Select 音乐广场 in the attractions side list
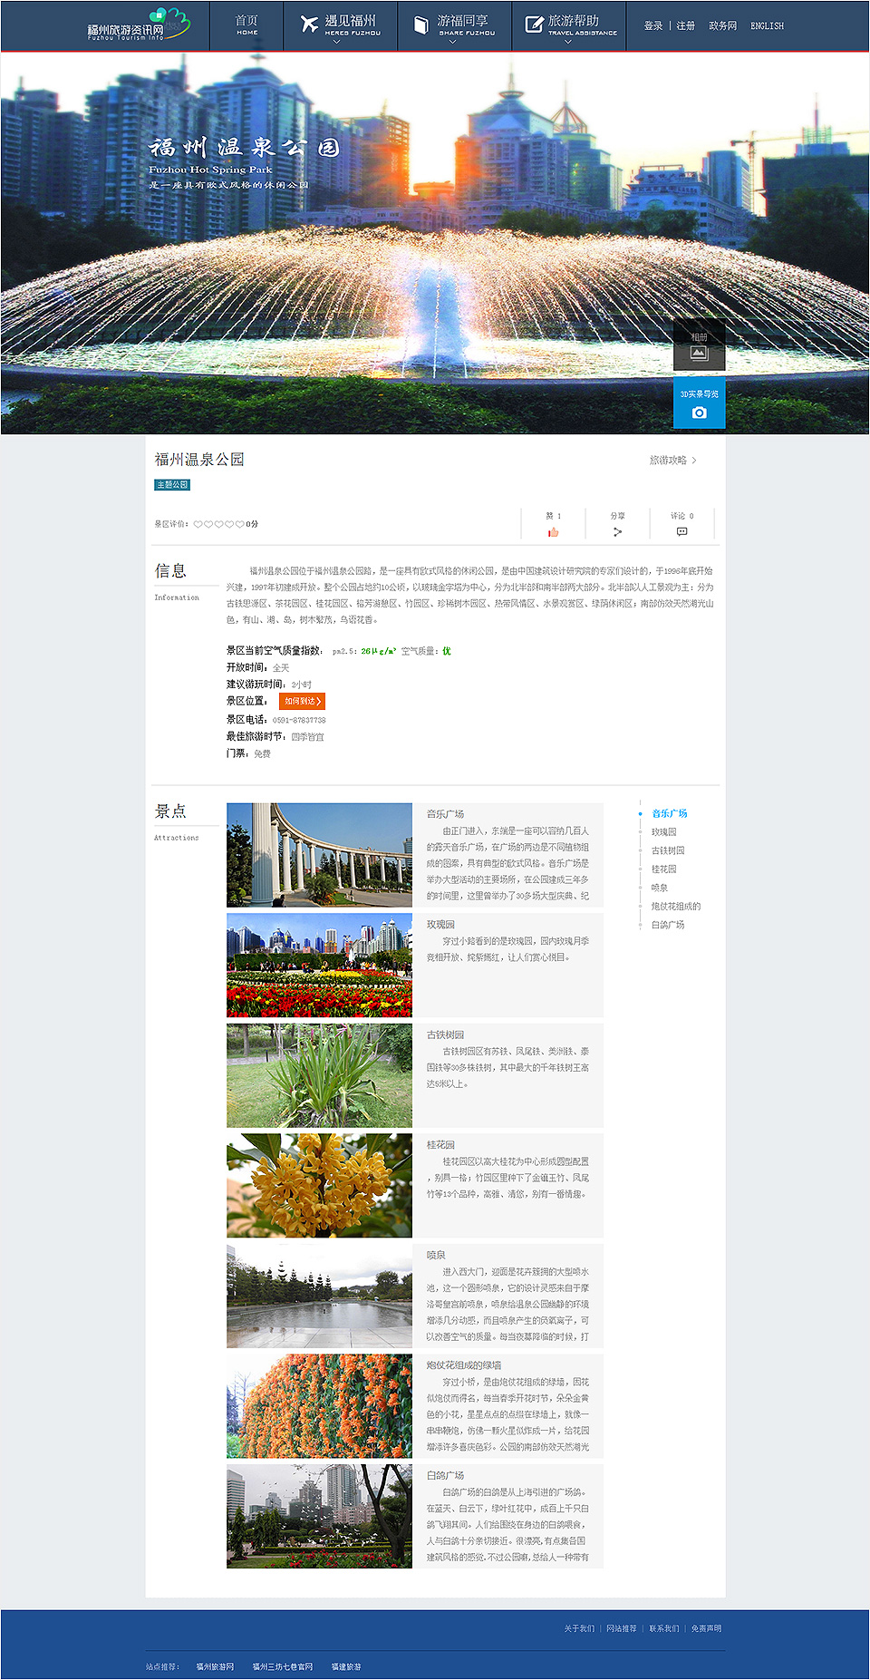The height and width of the screenshot is (1680, 870). click(x=669, y=813)
